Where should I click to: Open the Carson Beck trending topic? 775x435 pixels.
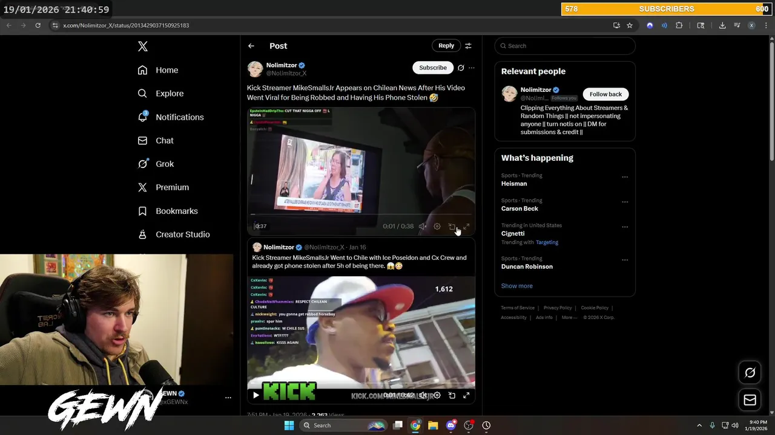click(x=519, y=208)
